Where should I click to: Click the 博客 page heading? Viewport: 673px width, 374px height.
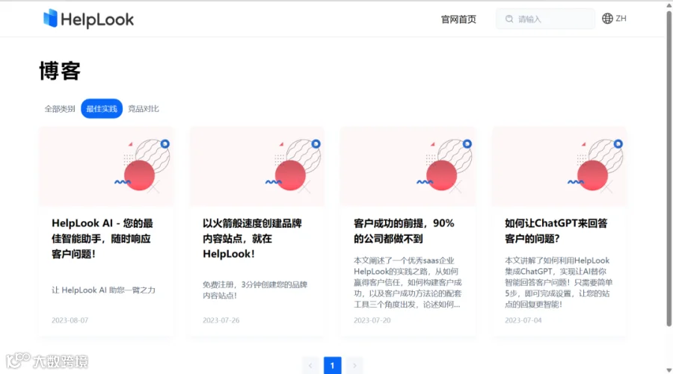click(60, 71)
